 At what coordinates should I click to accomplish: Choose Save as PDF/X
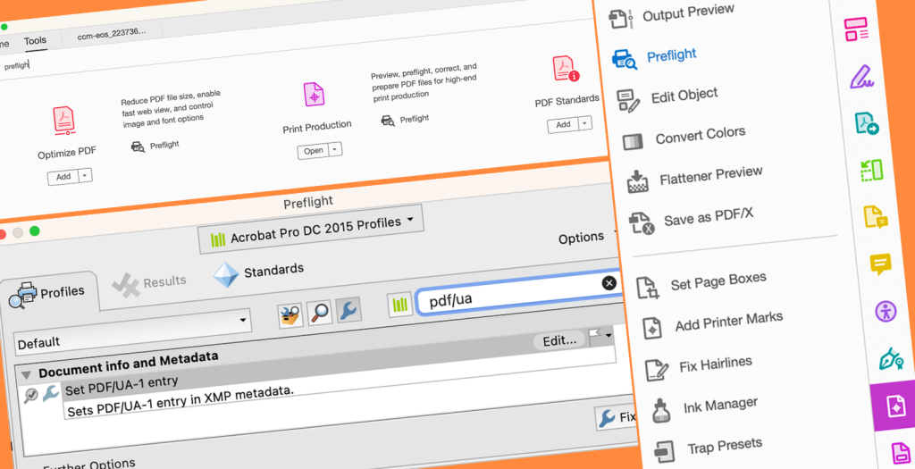pos(692,220)
